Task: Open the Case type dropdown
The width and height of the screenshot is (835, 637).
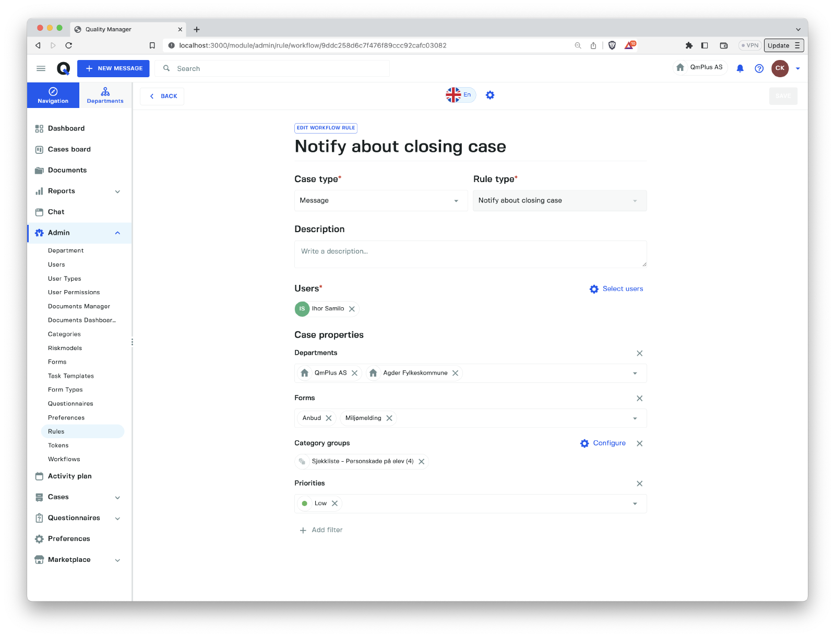Action: [380, 201]
